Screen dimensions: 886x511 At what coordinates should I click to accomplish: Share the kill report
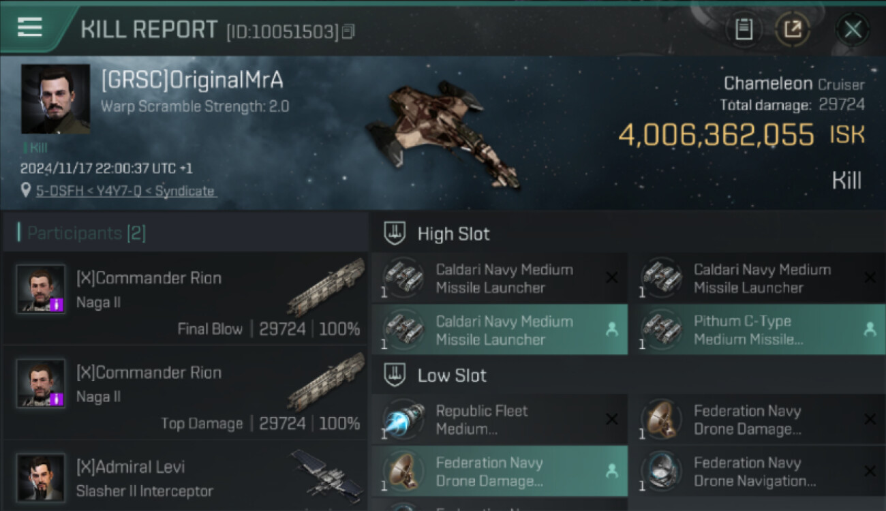[x=792, y=29]
